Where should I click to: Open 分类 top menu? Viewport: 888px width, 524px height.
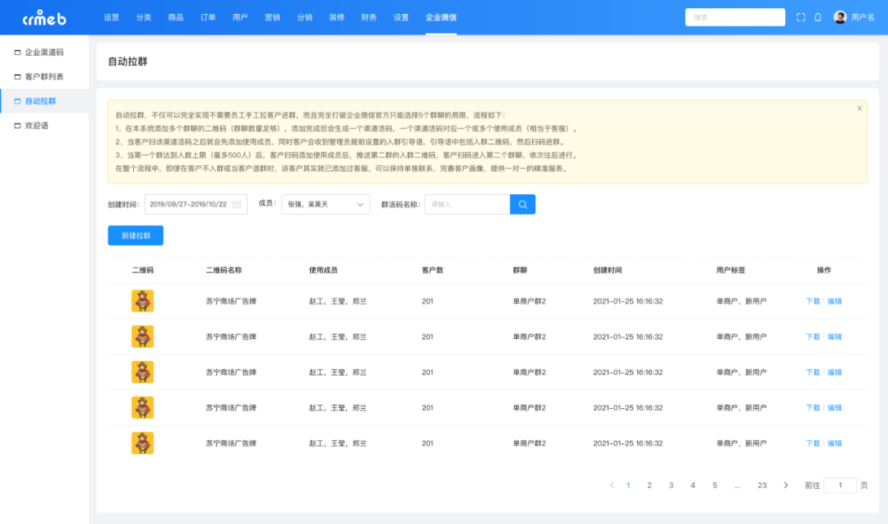pos(144,17)
